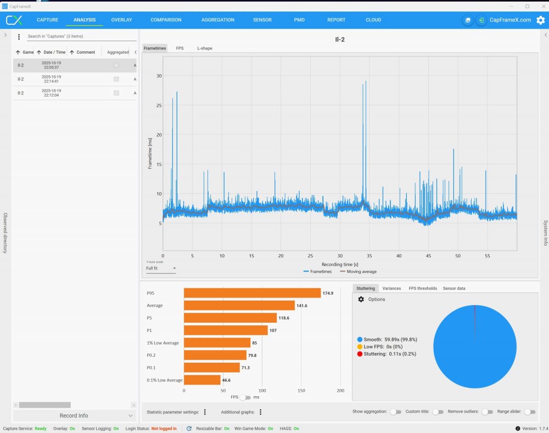Enable the Remove outliers toggle
The image size is (549, 433).
coord(486,412)
